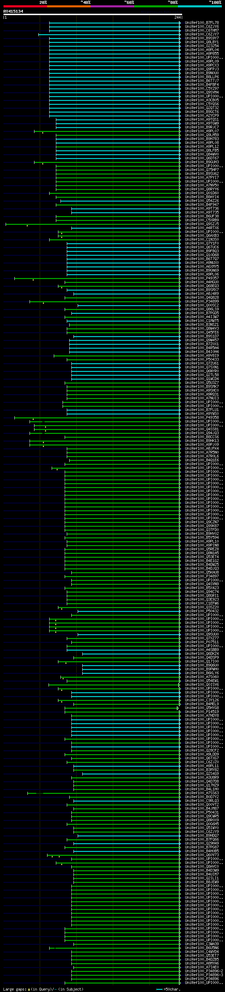
Task: Open hit UniRef100_Q1WCD4
Action: 202,379
